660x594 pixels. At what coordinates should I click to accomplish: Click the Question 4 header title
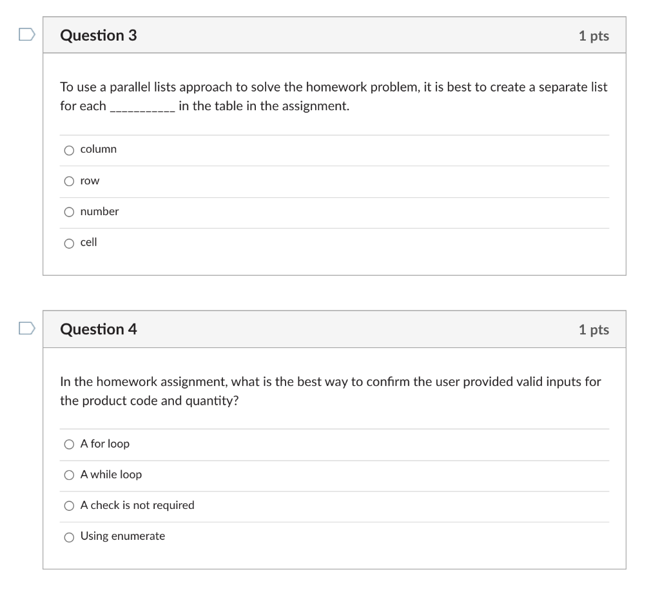(98, 329)
